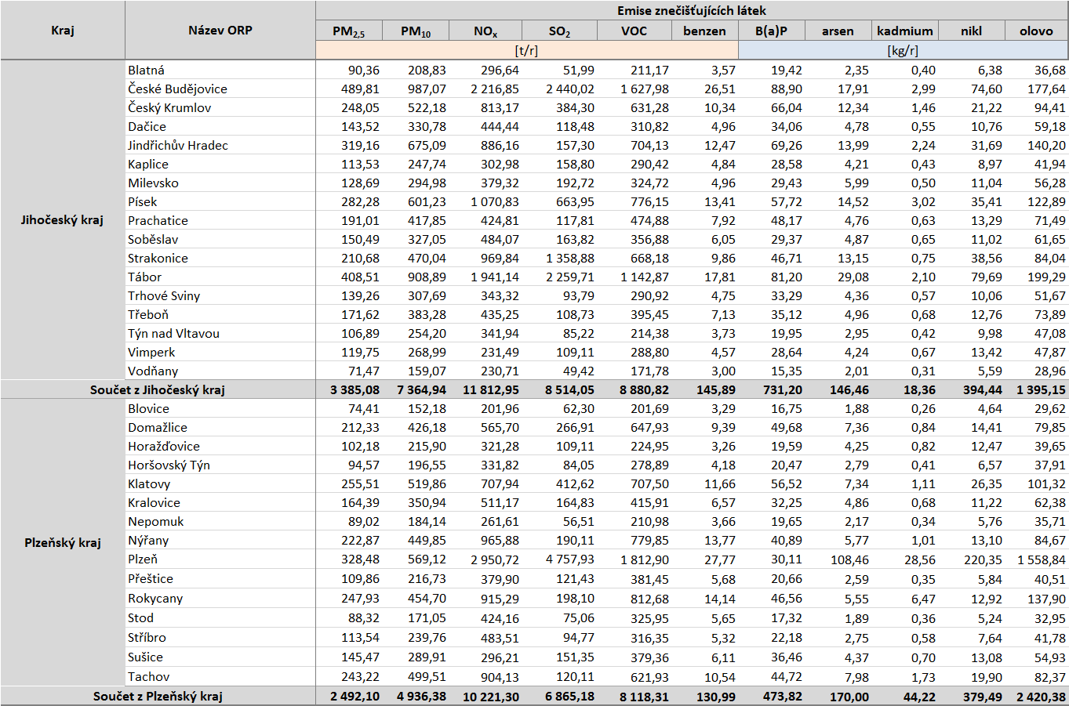This screenshot has height=706, width=1069.
Task: Click the Český Krumlov row name
Action: tap(170, 108)
